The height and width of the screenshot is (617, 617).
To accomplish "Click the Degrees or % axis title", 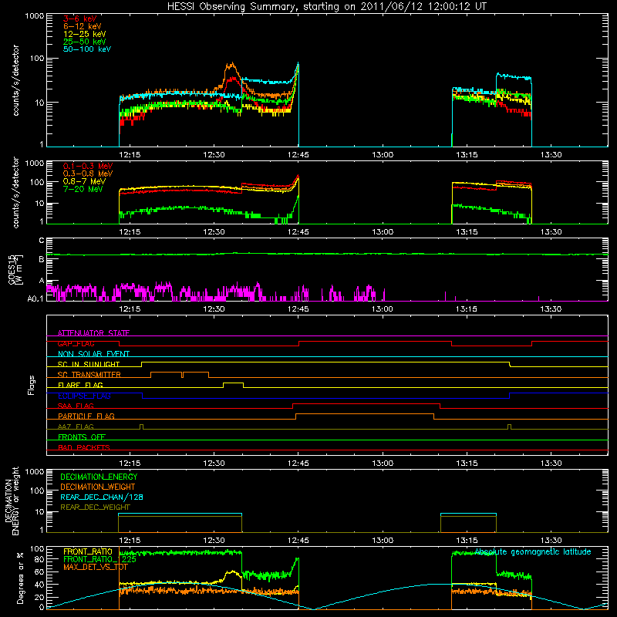I will (x=21, y=578).
